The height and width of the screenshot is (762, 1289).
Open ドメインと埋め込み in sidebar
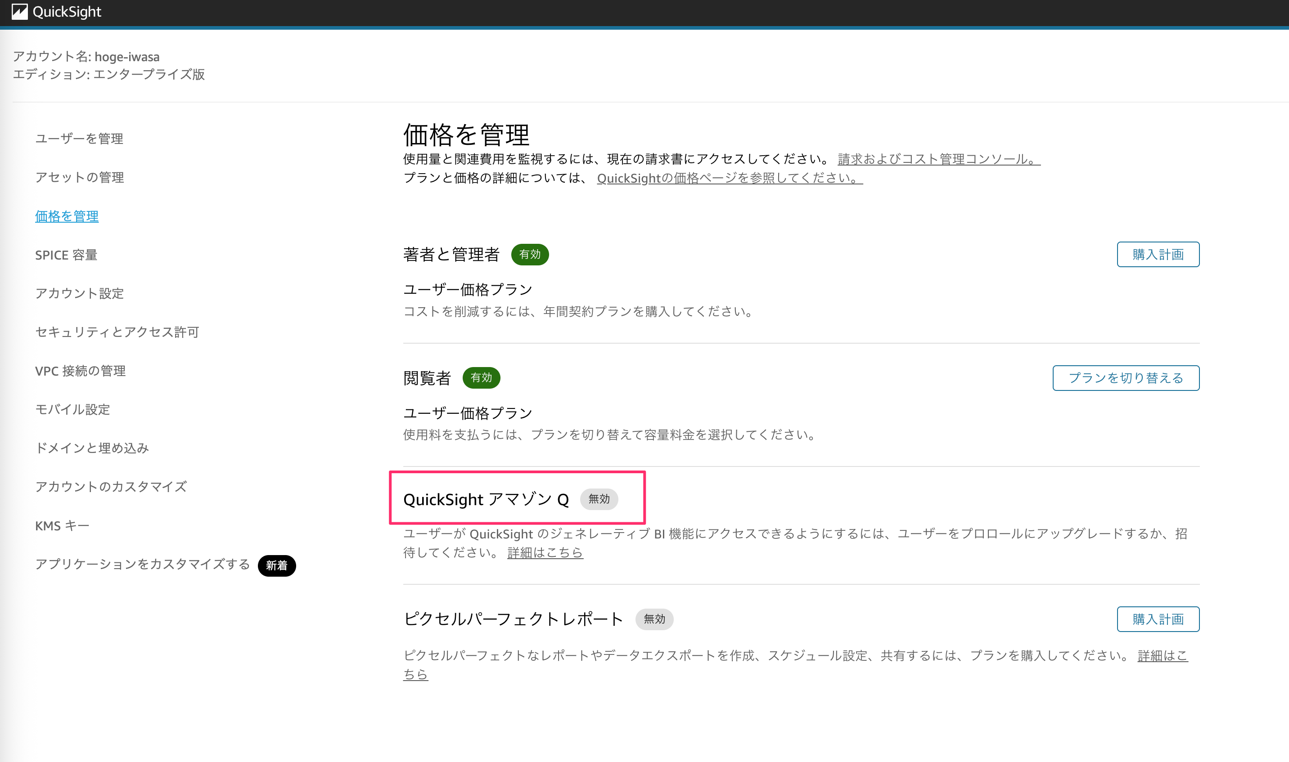pyautogui.click(x=92, y=448)
